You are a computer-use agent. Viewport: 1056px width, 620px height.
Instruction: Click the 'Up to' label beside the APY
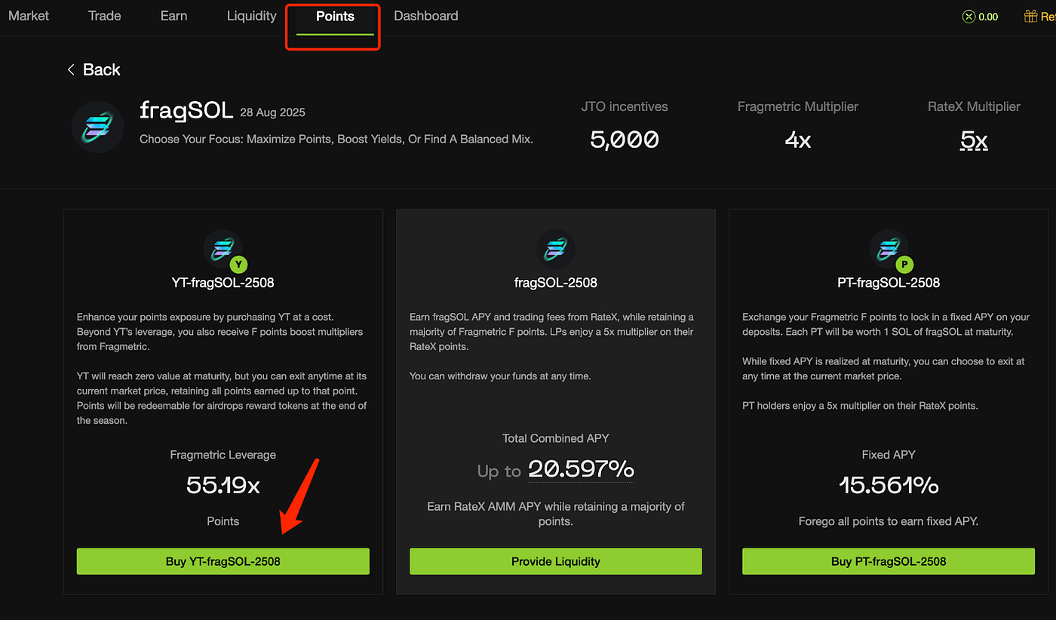pos(499,471)
